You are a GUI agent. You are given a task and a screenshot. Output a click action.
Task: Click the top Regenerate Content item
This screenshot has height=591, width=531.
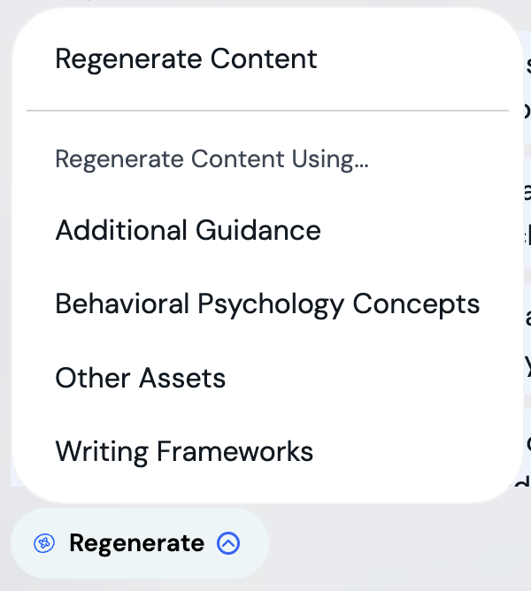point(186,59)
